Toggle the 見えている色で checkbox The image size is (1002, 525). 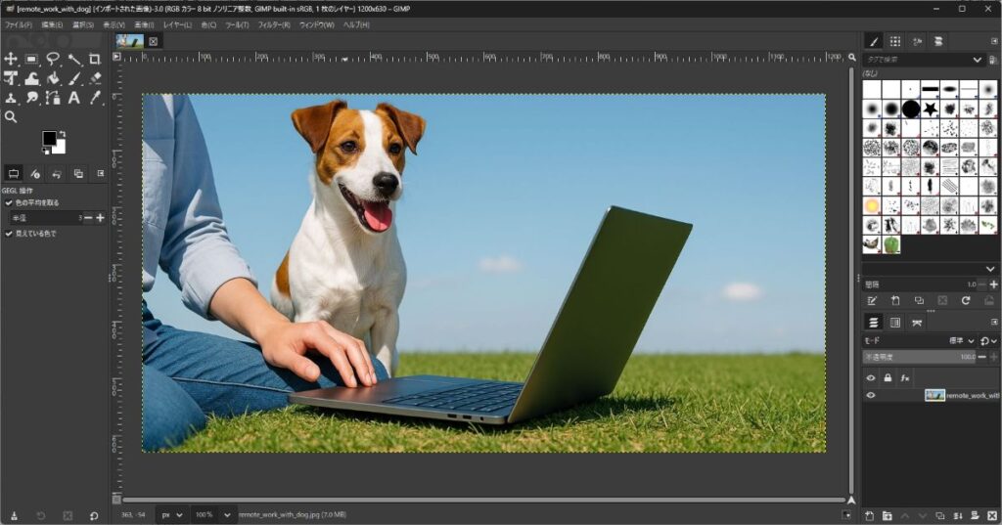(x=9, y=234)
